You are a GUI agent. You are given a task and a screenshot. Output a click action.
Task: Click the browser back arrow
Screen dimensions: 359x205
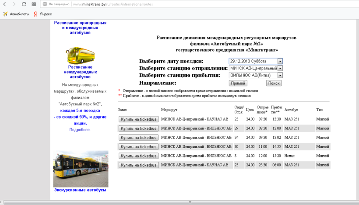tap(5, 4)
